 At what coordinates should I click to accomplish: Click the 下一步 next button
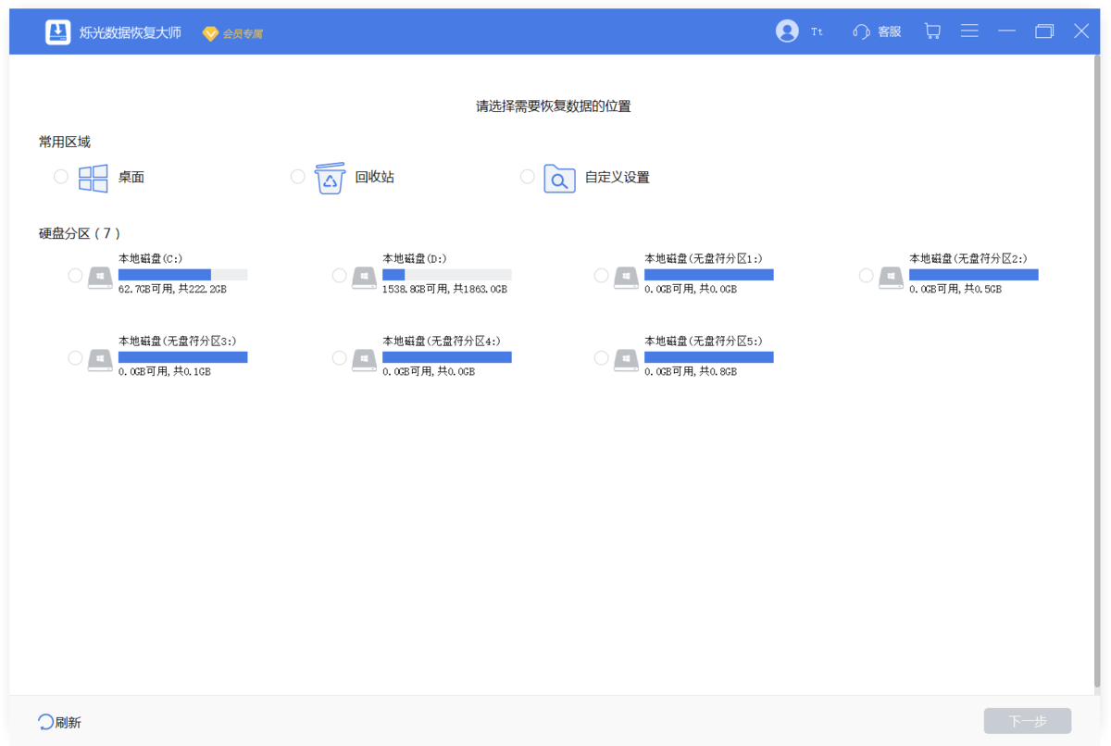(x=1028, y=720)
